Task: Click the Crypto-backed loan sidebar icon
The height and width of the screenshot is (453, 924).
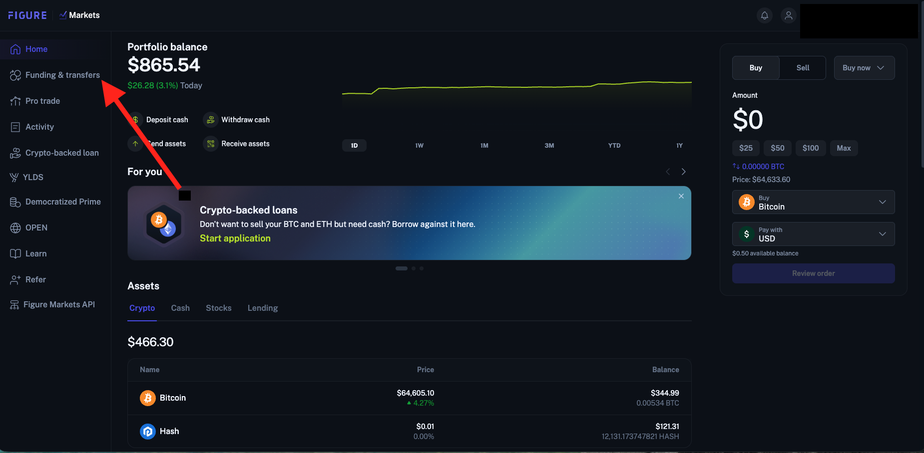Action: (15, 153)
